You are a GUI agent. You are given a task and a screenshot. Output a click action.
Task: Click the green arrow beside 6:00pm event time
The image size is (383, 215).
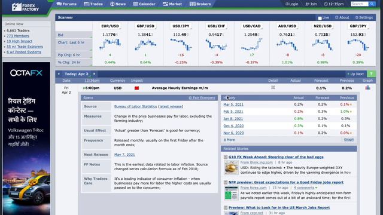84,88
